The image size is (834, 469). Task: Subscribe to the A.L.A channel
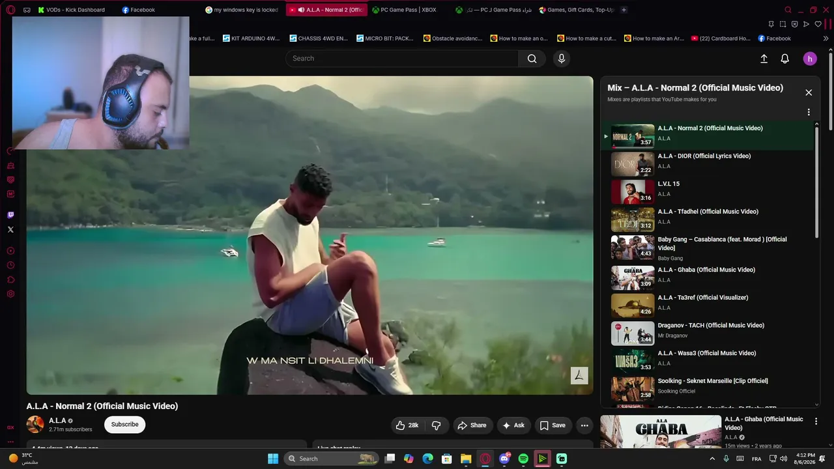(124, 425)
